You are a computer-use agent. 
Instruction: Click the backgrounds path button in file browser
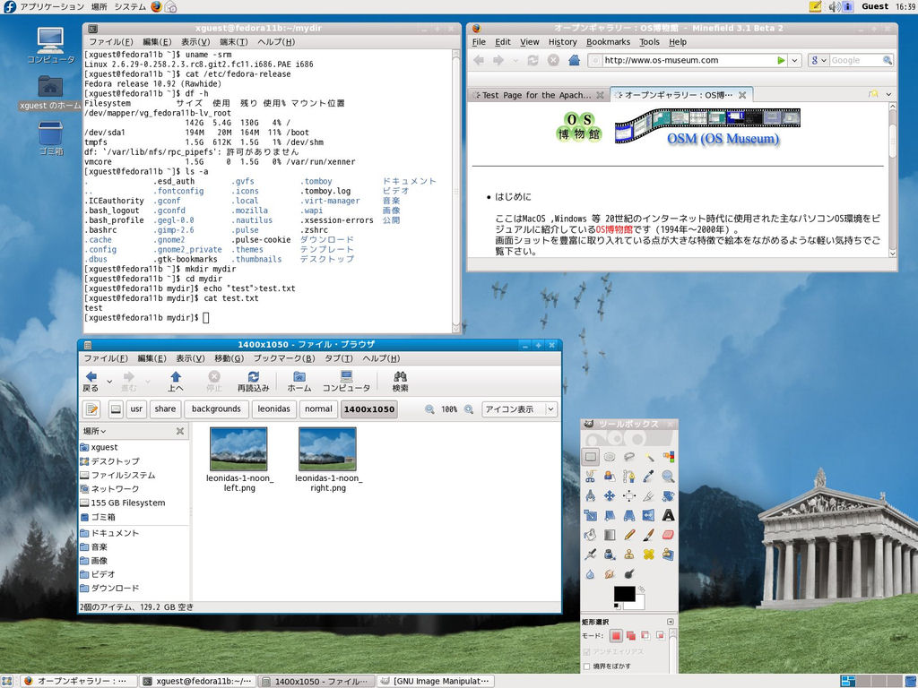[x=216, y=408]
